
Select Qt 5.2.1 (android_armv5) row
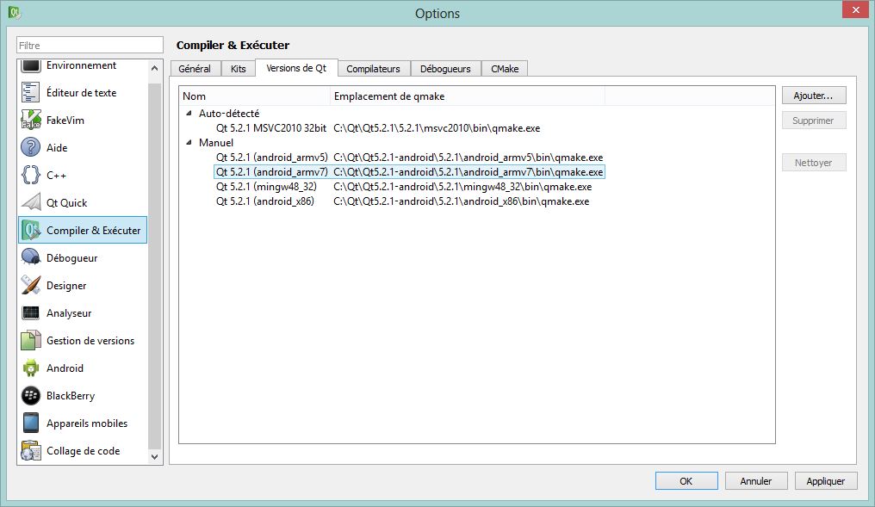pos(272,158)
